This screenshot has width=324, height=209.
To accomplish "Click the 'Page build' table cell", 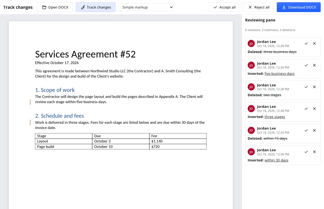I will pyautogui.click(x=64, y=147).
